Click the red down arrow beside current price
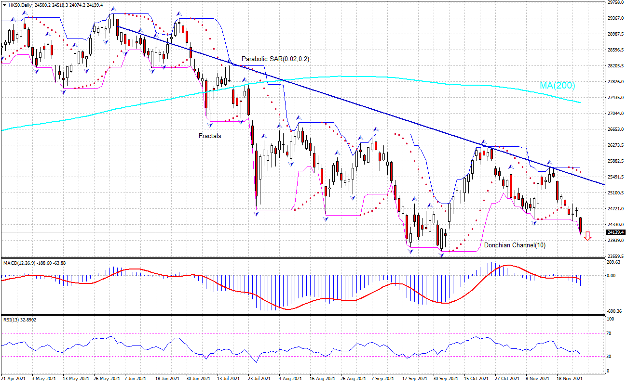 pyautogui.click(x=587, y=236)
